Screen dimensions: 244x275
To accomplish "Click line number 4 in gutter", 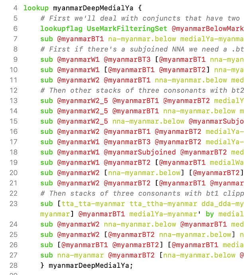I will click(x=16, y=8).
